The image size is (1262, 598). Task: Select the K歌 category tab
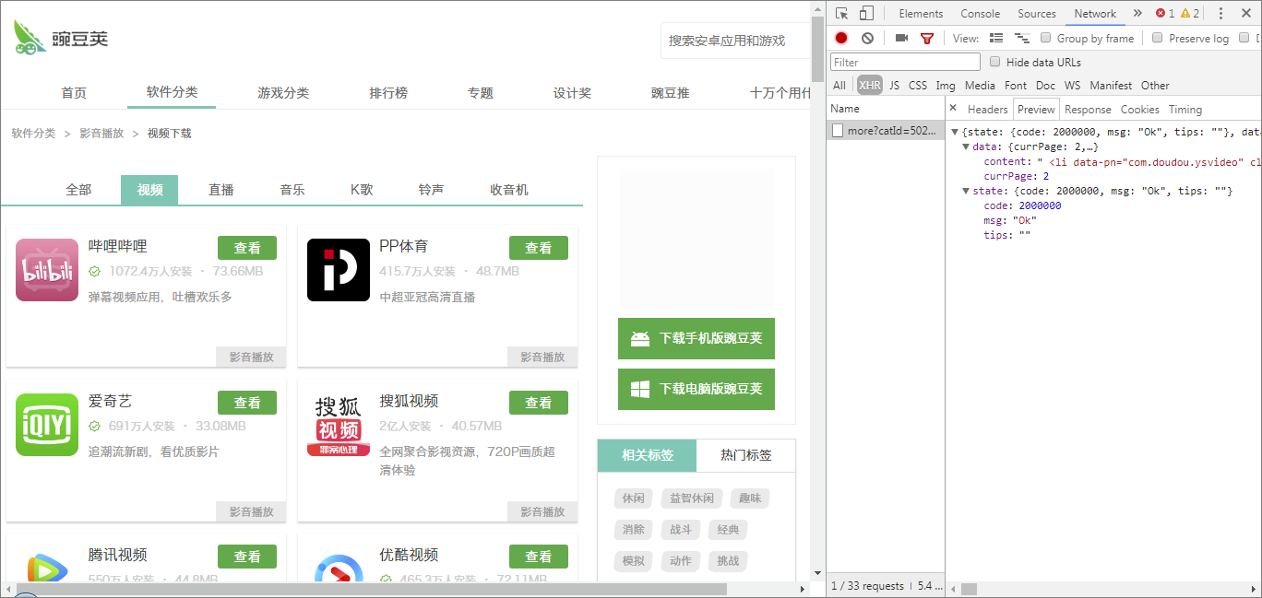pos(362,190)
